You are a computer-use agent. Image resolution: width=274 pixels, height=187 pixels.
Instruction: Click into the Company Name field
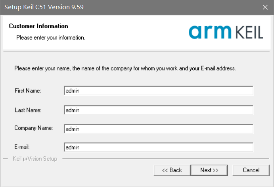click(x=159, y=129)
